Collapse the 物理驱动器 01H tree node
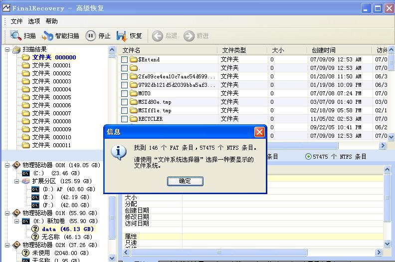Image resolution: width=395 pixels, height=262 pixels. (x=7, y=213)
